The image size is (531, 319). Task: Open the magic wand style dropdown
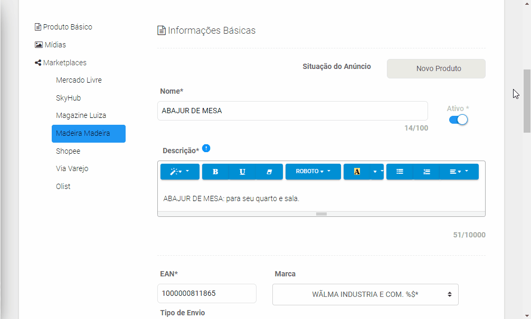[180, 172]
